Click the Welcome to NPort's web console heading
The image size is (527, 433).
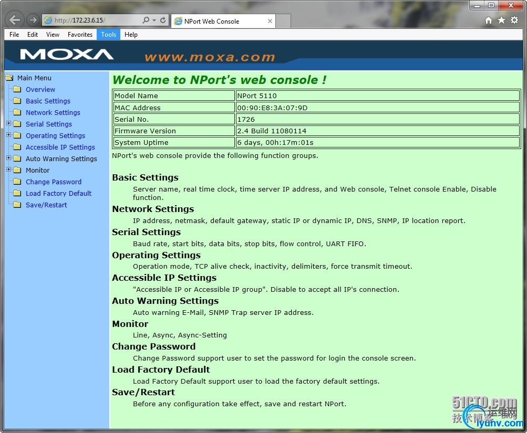220,80
